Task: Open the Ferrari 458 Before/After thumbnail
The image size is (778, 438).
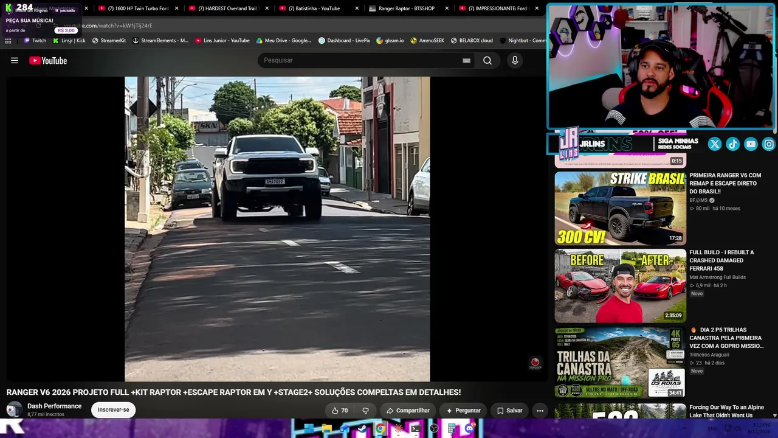Action: pyautogui.click(x=620, y=286)
